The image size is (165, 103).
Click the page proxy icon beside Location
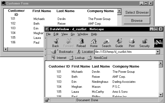[x=78, y=52]
